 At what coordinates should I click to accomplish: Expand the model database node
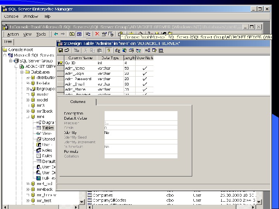coord(28,100)
